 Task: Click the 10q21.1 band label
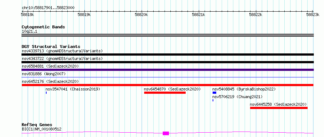coord(29,32)
